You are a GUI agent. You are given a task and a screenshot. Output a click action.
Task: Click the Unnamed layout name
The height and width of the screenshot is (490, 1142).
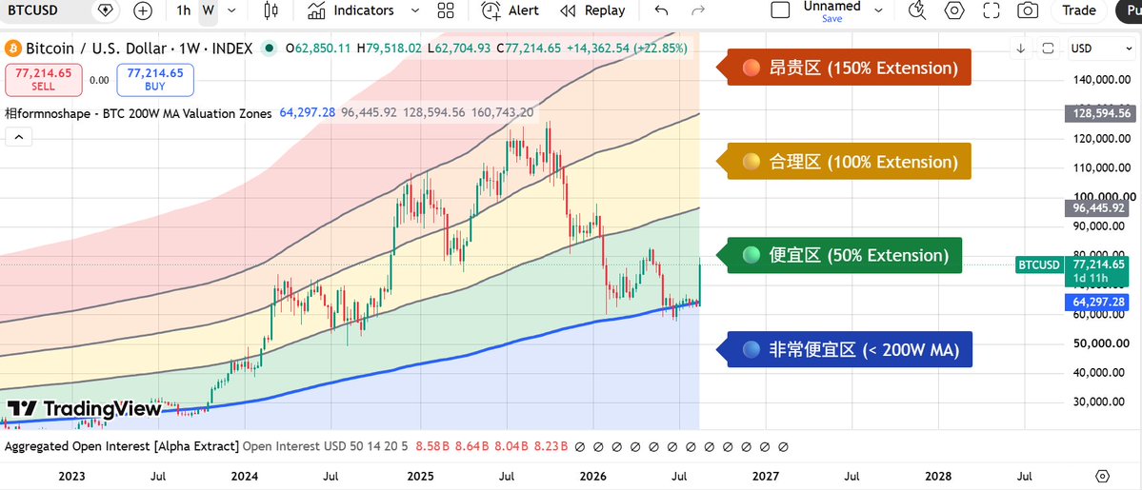(831, 6)
